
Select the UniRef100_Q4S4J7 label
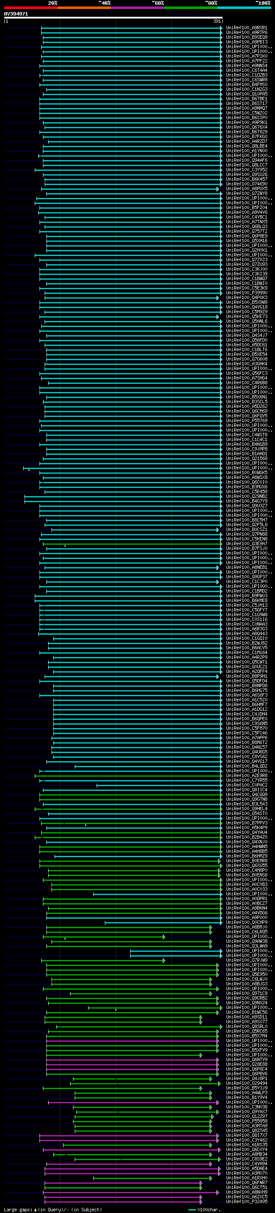coord(247,335)
